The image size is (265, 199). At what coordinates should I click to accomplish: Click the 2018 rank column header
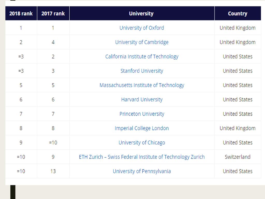pyautogui.click(x=21, y=13)
